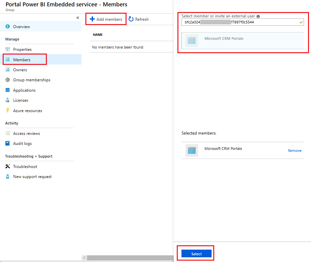311x262 pixels.
Task: Click the Applications grid icon
Action: click(x=8, y=90)
